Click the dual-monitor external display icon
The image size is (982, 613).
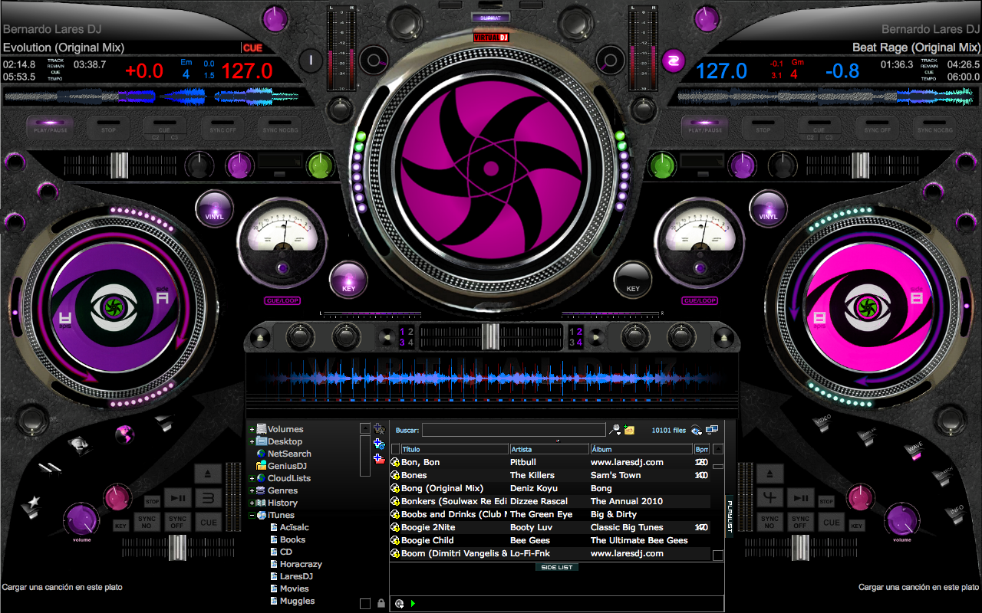tap(711, 429)
